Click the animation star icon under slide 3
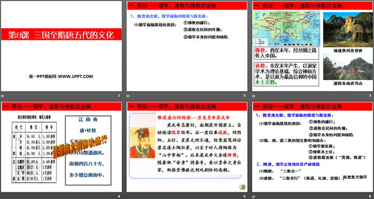 click(254, 96)
